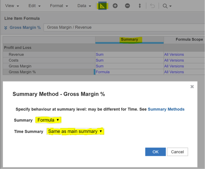Open the Edit menu
The width and height of the screenshot is (205, 169).
[35, 6]
